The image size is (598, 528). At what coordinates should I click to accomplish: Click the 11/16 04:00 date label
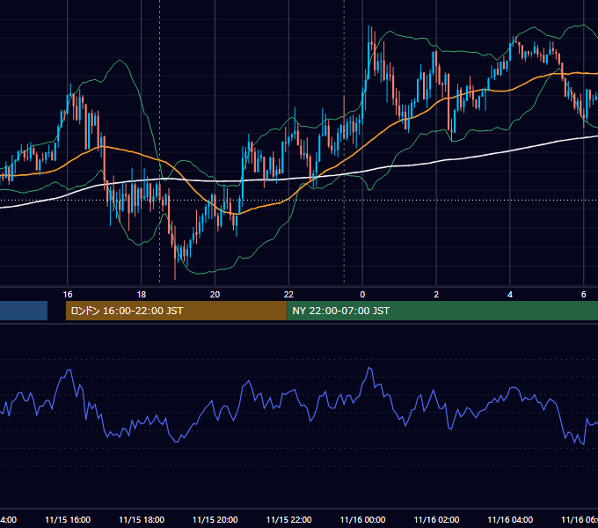(510, 519)
